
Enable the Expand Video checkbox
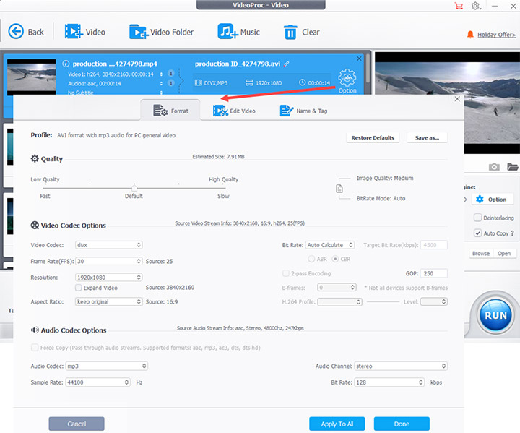[x=79, y=288]
